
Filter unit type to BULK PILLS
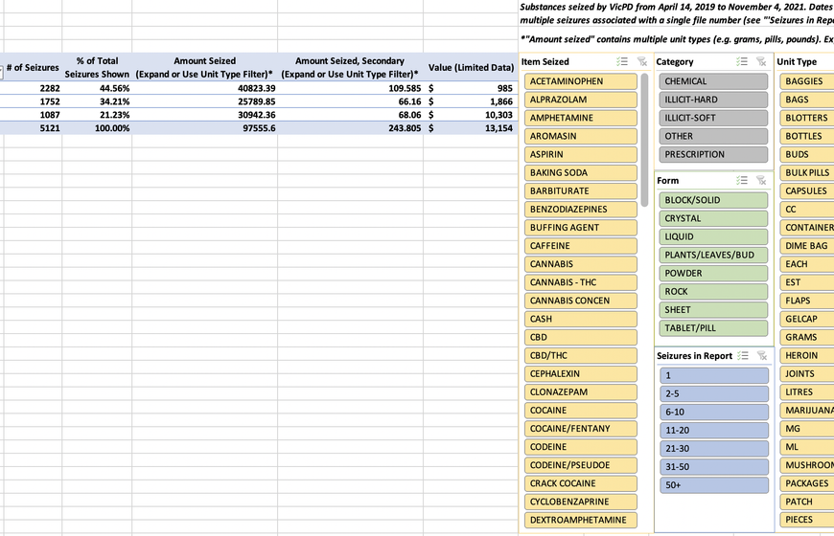[x=807, y=172]
